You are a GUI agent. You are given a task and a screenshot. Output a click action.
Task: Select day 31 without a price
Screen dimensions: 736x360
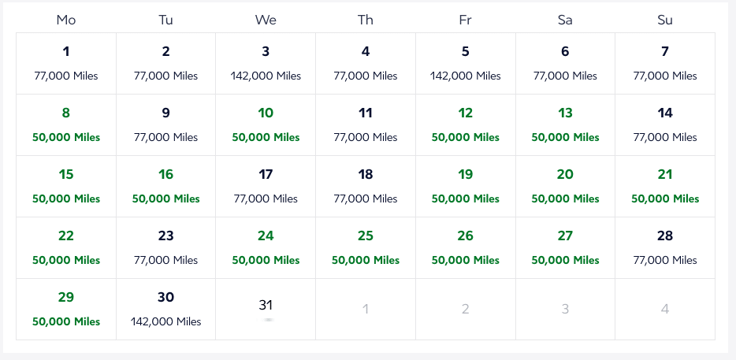[x=266, y=309]
